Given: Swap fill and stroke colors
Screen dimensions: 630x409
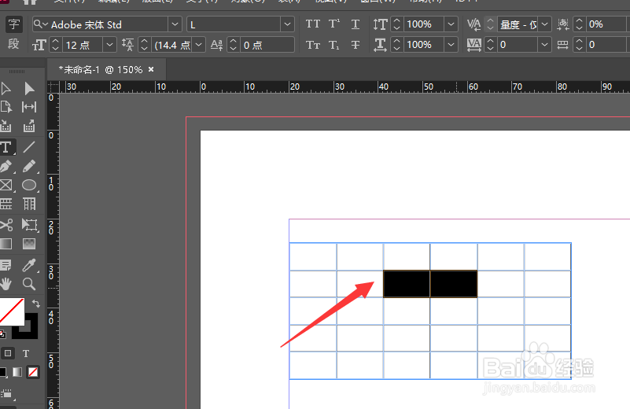Looking at the screenshot, I should tap(36, 304).
